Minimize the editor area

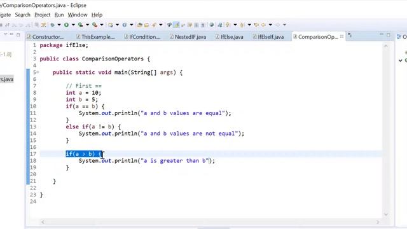pyautogui.click(x=382, y=34)
